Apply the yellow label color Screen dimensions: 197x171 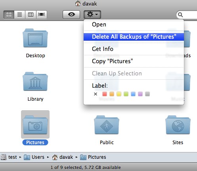click(119, 94)
